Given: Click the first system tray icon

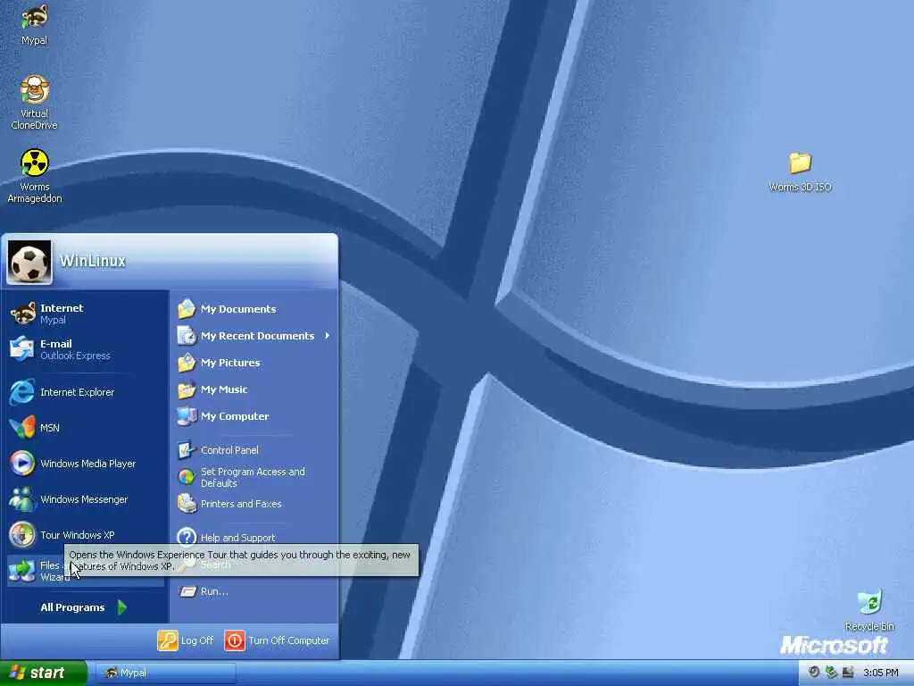Looking at the screenshot, I should [814, 673].
